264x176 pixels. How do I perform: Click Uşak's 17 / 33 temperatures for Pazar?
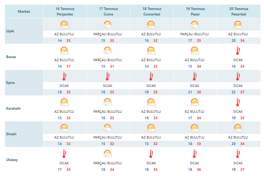(x=195, y=40)
